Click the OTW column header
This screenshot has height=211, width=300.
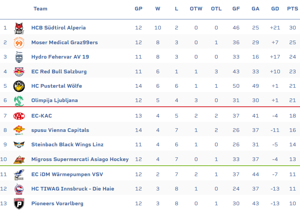[196, 9]
